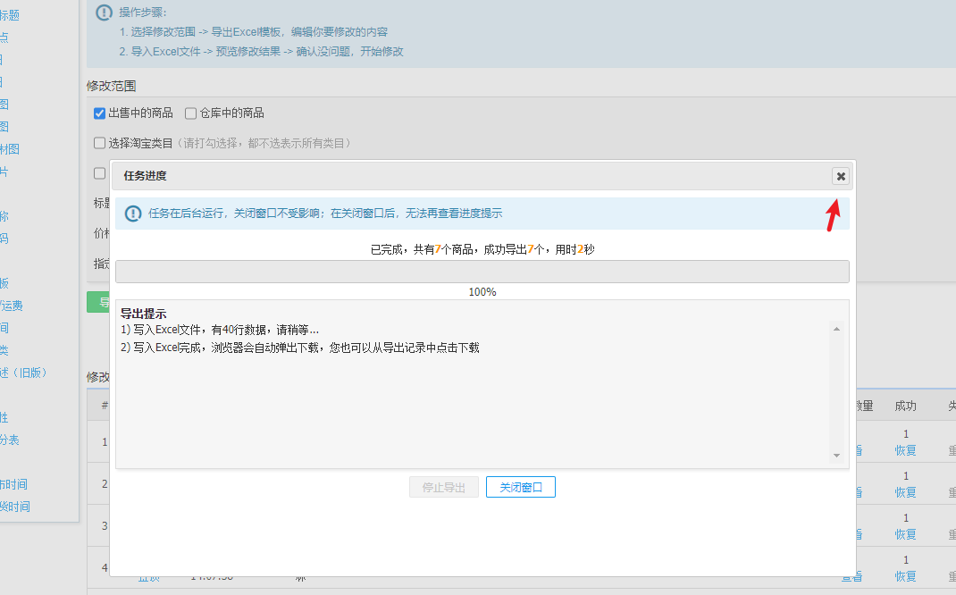Open the 述（旧版） sidebar menu item
The width and height of the screenshot is (956, 595).
click(23, 373)
